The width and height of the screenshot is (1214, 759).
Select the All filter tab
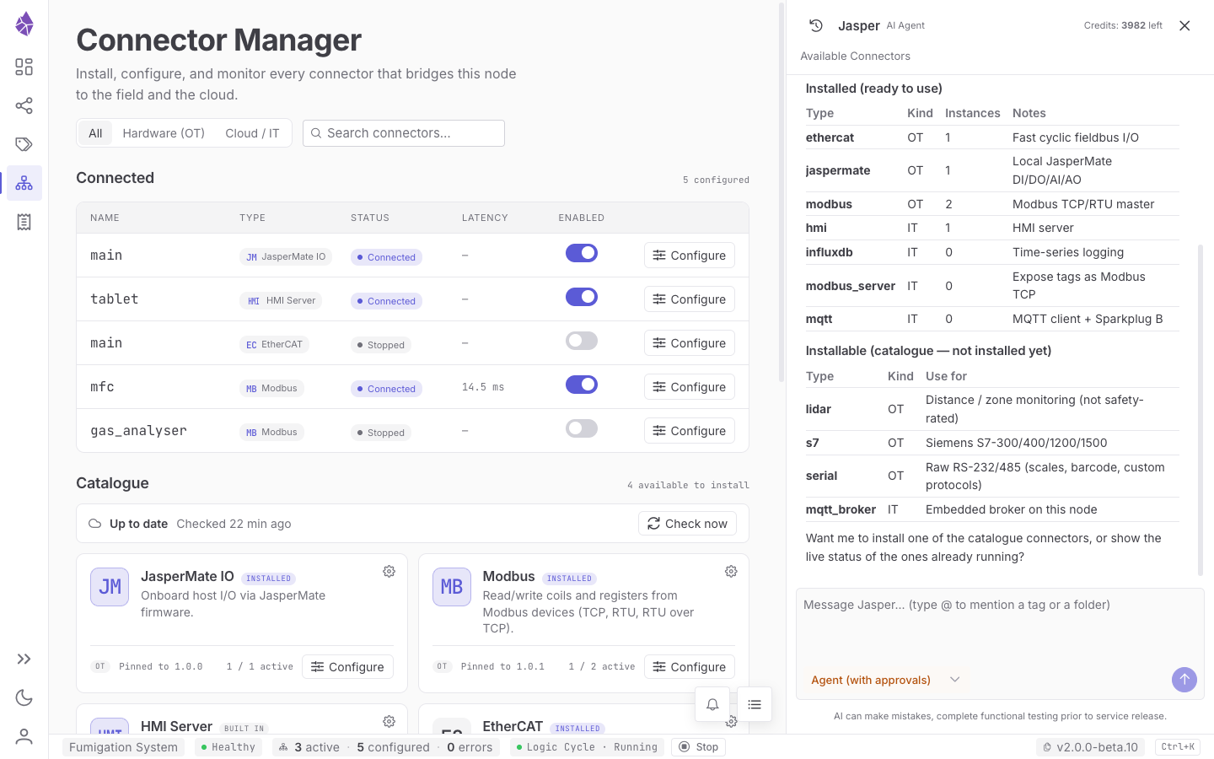point(95,133)
